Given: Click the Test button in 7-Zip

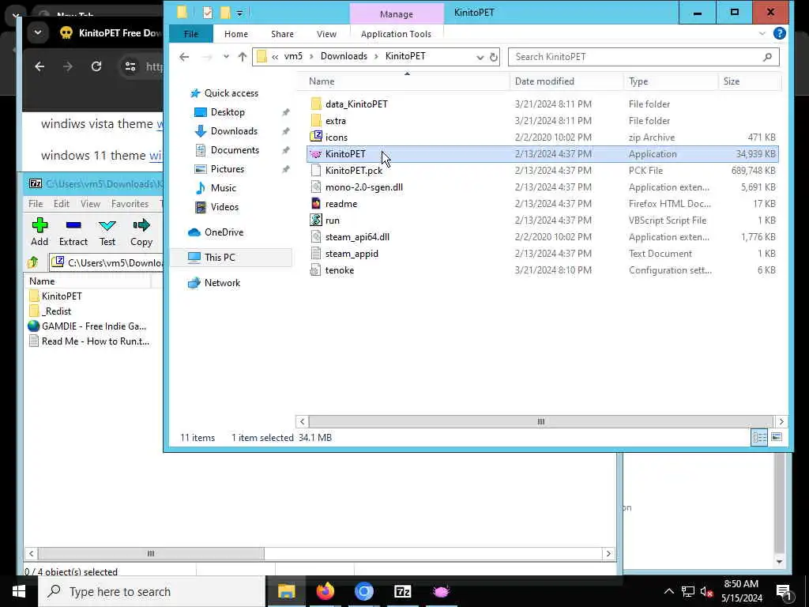Looking at the screenshot, I should [x=107, y=232].
